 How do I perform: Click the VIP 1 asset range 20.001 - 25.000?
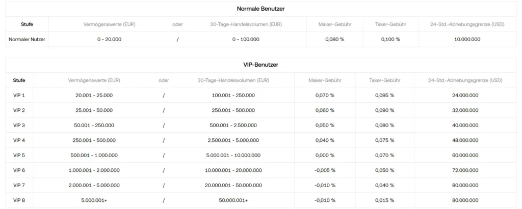[x=94, y=95]
